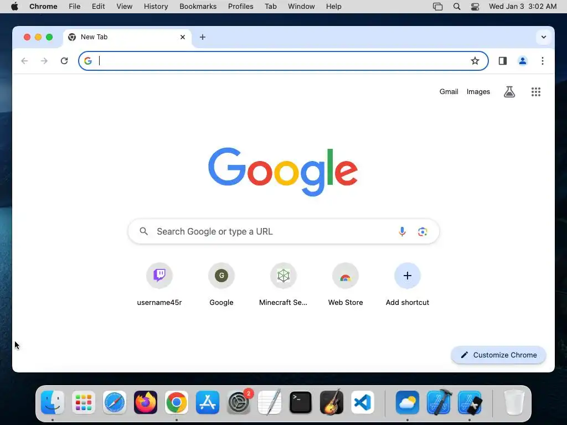Image resolution: width=567 pixels, height=425 pixels.
Task: Open Spotlight search in menu bar
Action: pos(457,7)
